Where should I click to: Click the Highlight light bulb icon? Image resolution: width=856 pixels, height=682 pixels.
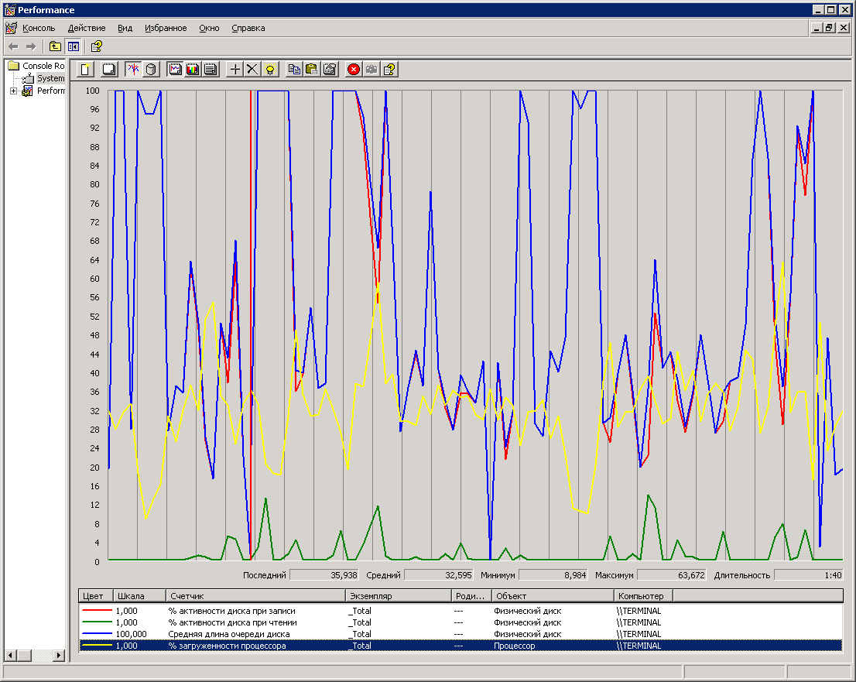269,69
